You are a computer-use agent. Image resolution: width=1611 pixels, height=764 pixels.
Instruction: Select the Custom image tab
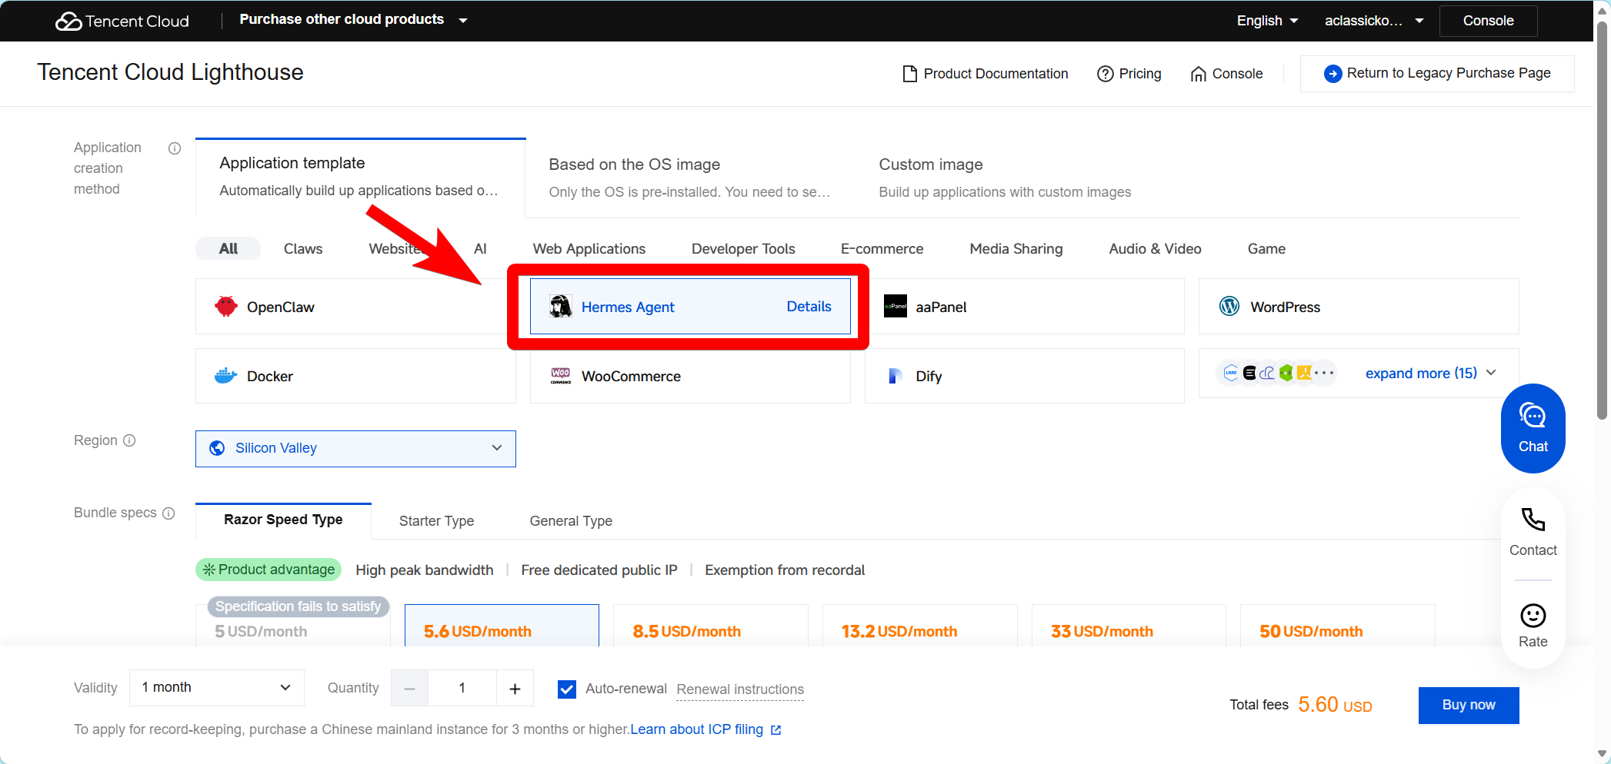point(1005,178)
